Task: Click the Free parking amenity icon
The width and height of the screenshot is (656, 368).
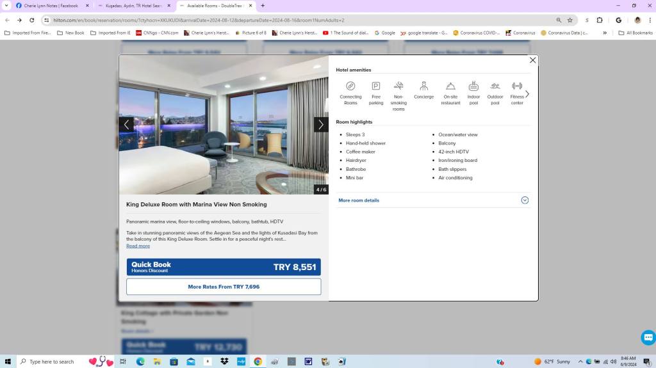Action: (x=376, y=86)
